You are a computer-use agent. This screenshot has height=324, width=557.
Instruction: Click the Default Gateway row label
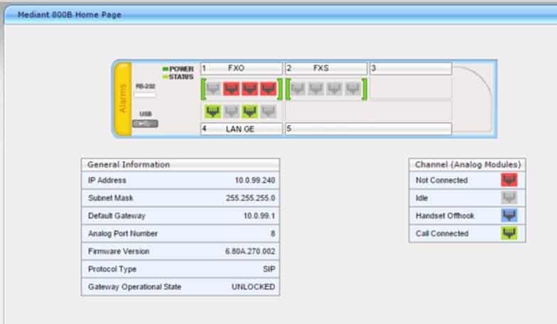[x=117, y=216]
